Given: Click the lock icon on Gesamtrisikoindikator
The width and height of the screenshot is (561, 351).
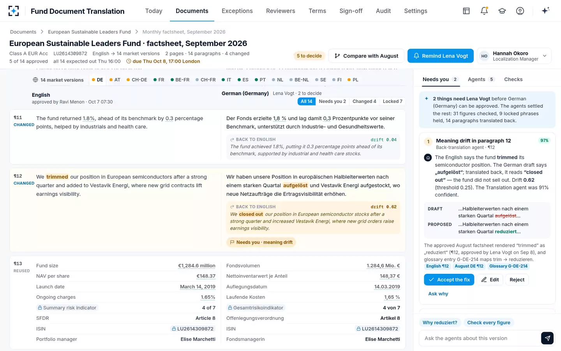Looking at the screenshot, I should tap(230, 308).
